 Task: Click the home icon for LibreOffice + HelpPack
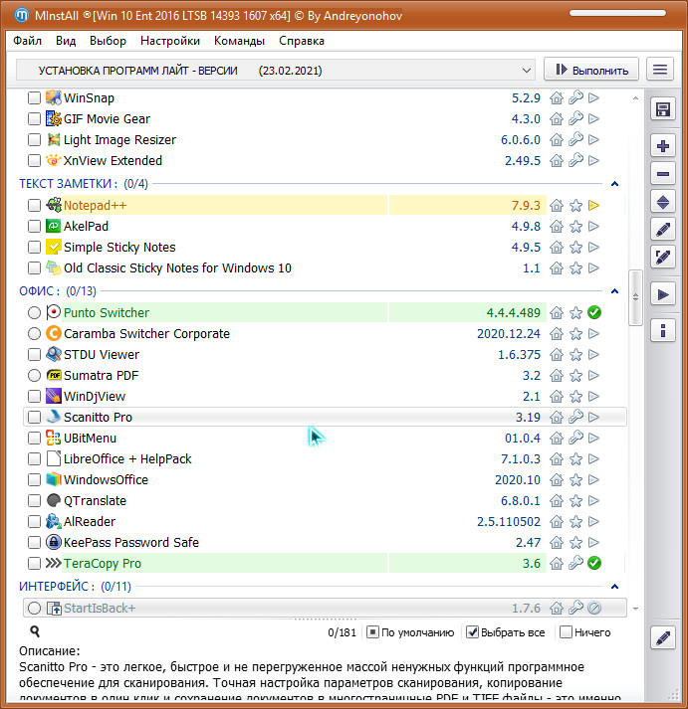point(557,459)
